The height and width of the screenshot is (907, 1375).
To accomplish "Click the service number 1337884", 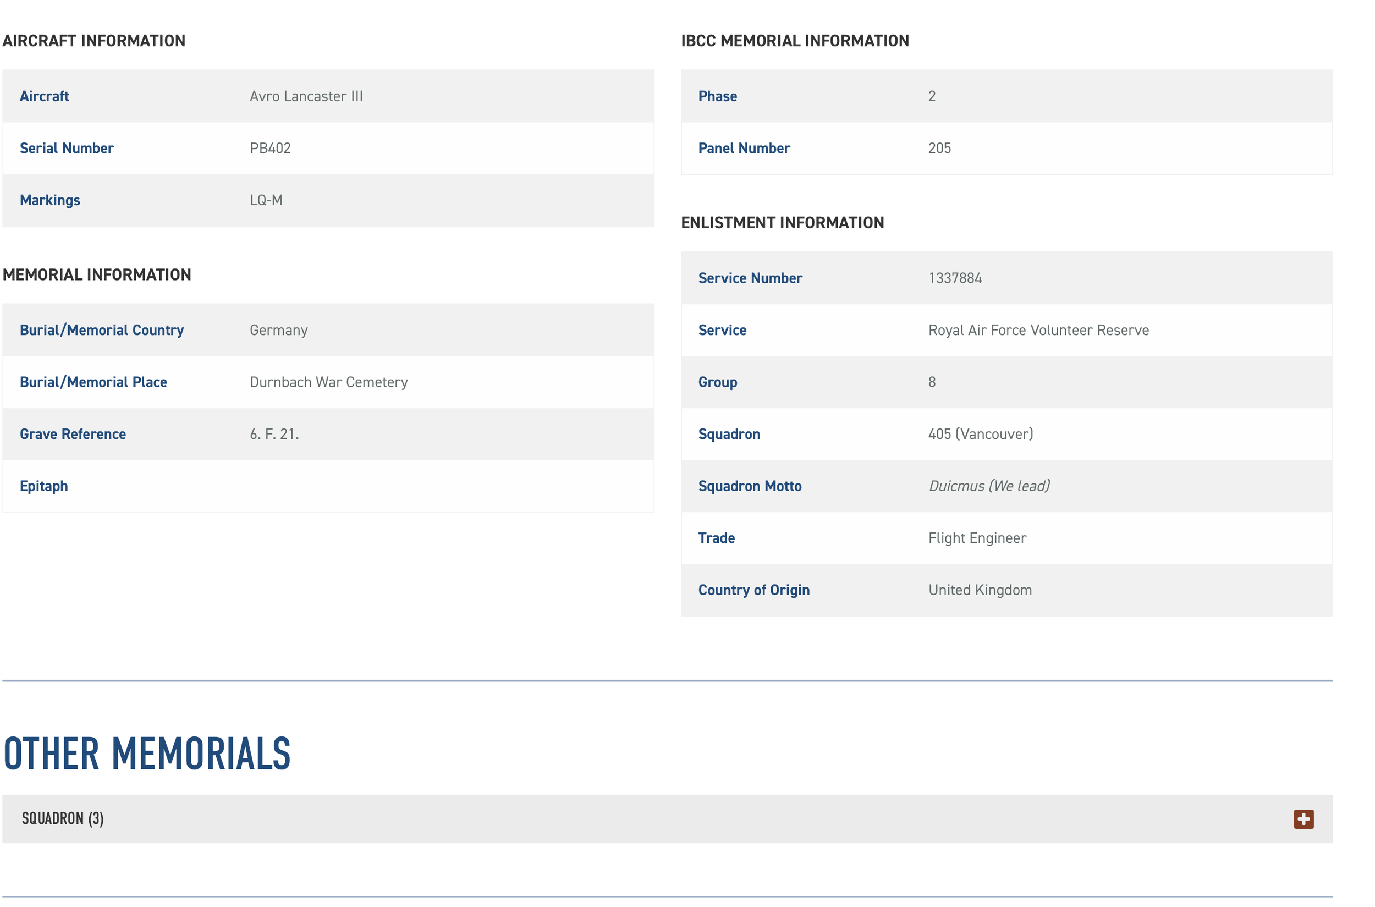I will pos(954,278).
